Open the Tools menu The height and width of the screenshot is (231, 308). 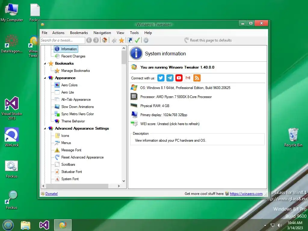coord(134,33)
